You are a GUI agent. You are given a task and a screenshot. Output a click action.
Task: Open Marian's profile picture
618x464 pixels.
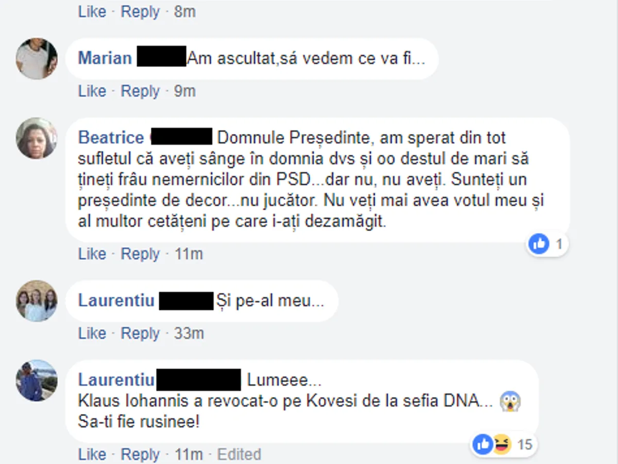pyautogui.click(x=37, y=58)
